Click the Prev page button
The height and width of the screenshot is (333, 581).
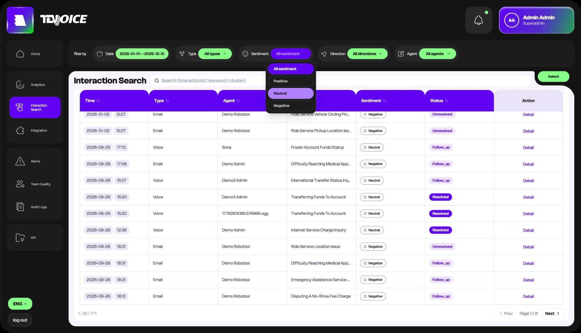tap(506, 314)
